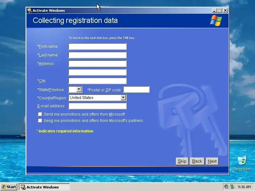
Task: Click the Skip button
Action: coord(182,161)
